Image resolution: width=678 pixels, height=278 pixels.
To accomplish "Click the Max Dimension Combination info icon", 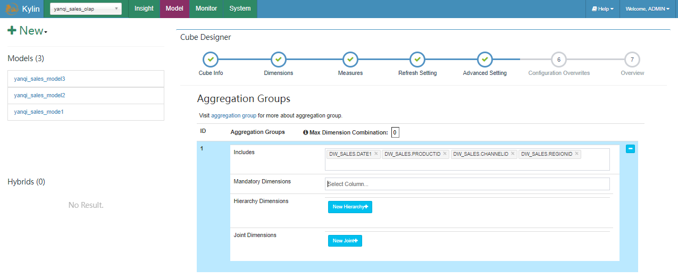I will coord(306,132).
